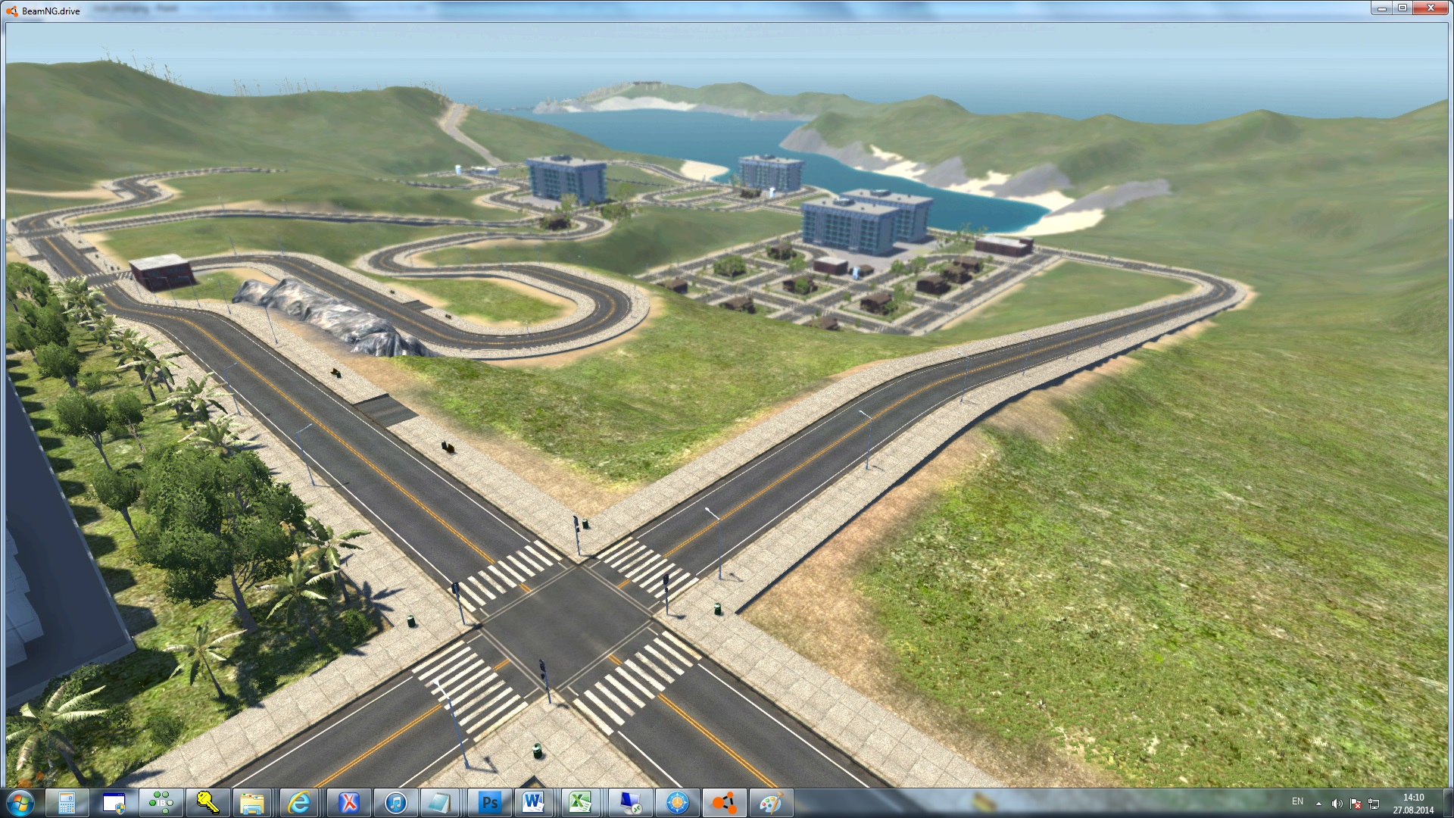Open iTunes from the taskbar
Viewport: 1454px width, 818px height.
pyautogui.click(x=395, y=803)
